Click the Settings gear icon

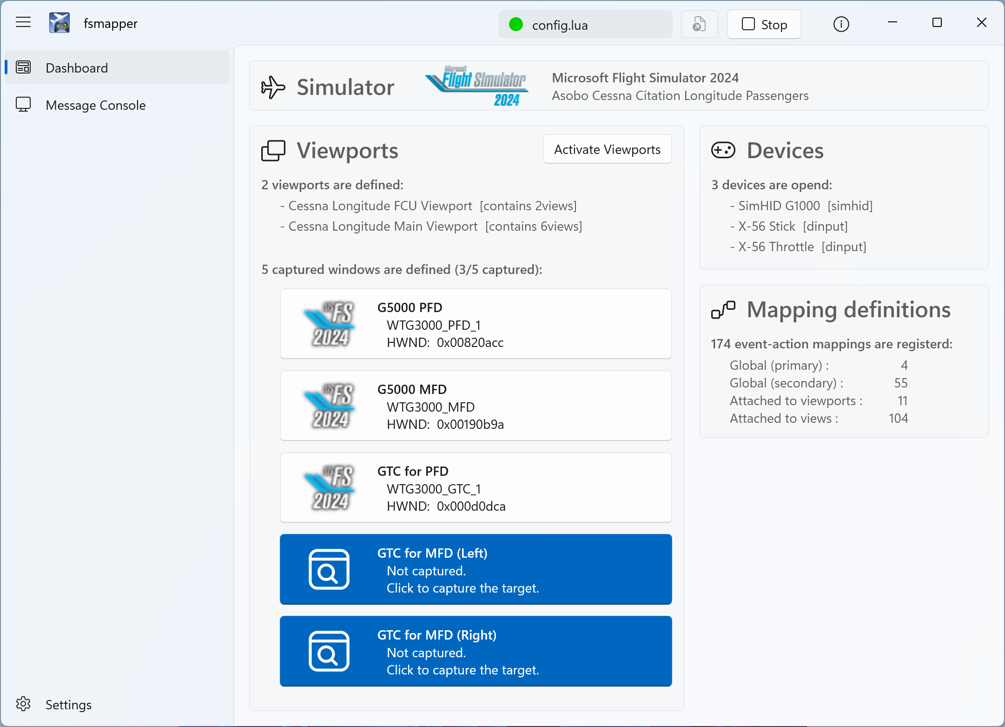point(23,704)
